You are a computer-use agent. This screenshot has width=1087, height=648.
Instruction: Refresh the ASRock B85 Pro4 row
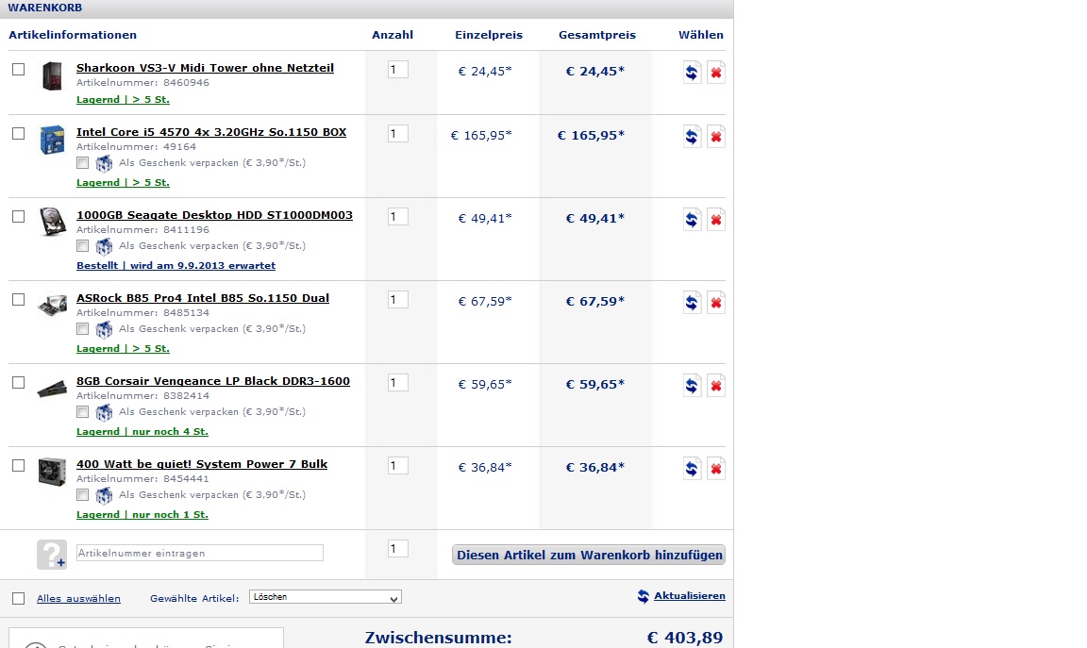tap(692, 303)
